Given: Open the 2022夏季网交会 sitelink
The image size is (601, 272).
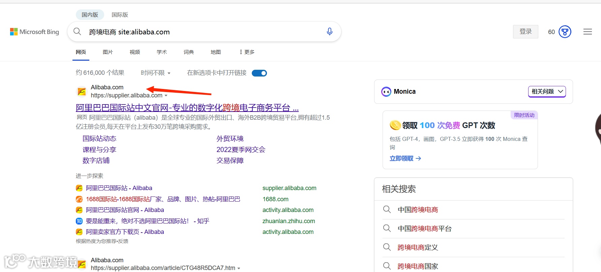Looking at the screenshot, I should click(x=241, y=150).
